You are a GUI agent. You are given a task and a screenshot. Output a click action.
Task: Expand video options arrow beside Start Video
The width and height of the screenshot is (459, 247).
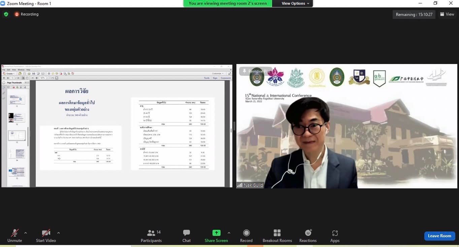point(59,233)
